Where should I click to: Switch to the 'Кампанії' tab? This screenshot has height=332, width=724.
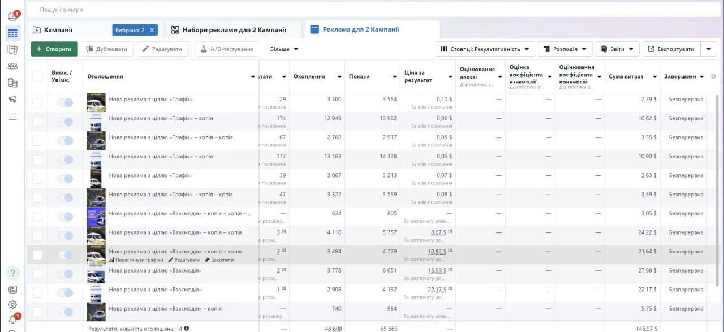[x=58, y=30]
